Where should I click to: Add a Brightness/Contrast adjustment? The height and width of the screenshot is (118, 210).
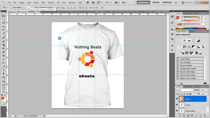pyautogui.click(x=184, y=41)
